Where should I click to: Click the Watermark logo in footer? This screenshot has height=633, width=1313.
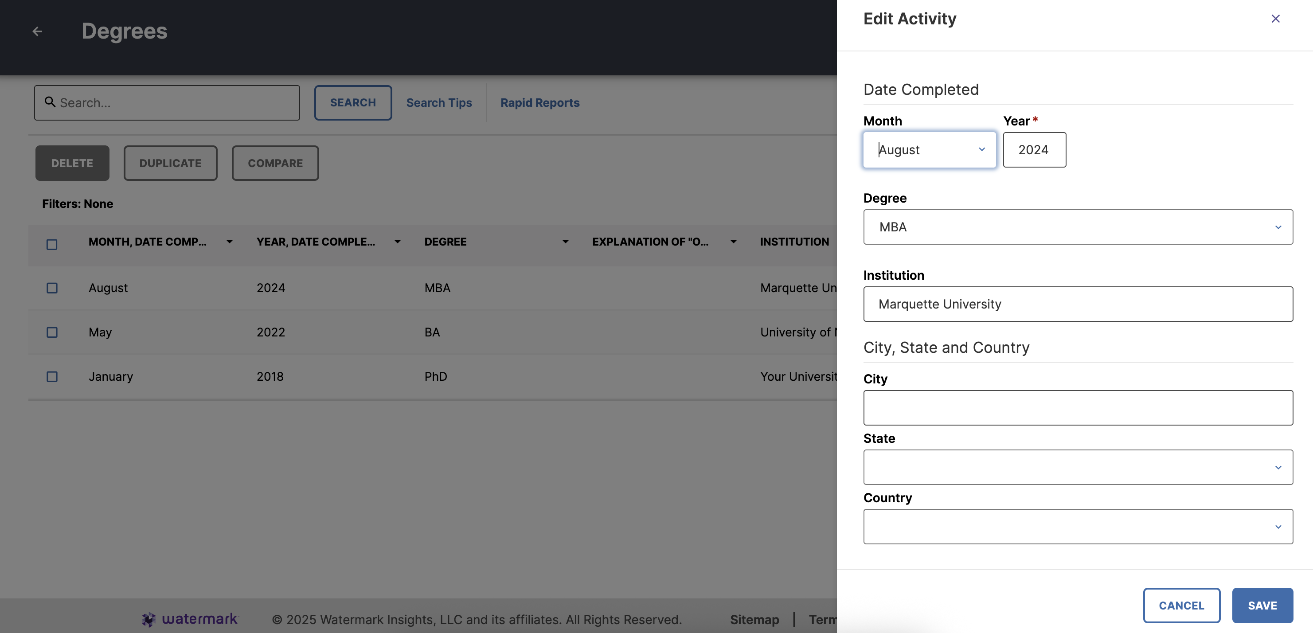190,619
